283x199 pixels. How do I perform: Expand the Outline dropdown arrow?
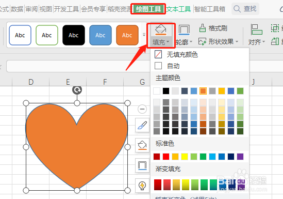[191, 42]
